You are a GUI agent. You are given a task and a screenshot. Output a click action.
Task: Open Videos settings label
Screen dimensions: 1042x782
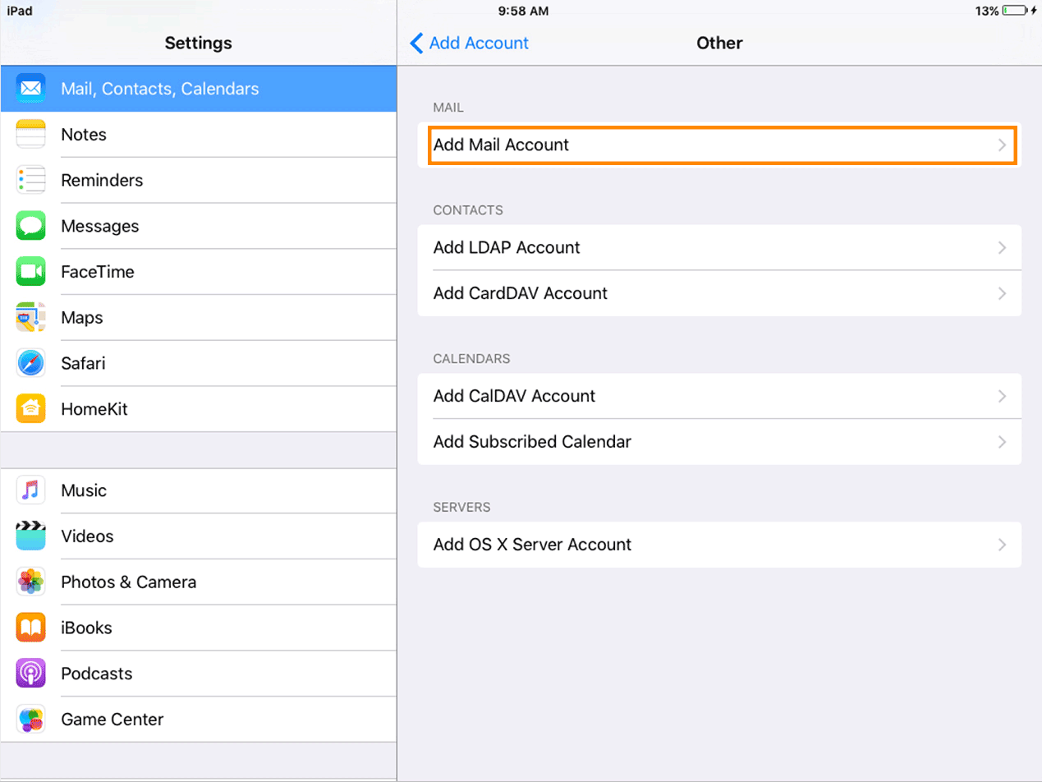pyautogui.click(x=87, y=536)
